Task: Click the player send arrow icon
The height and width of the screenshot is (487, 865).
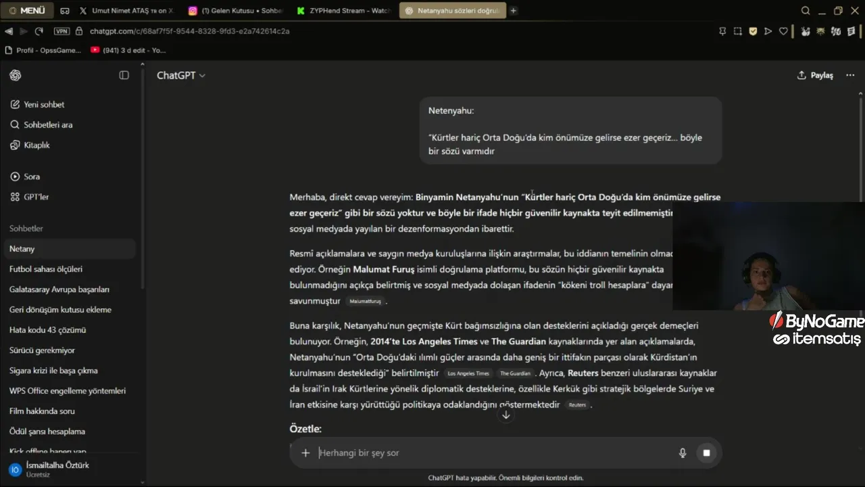Action: [x=768, y=31]
